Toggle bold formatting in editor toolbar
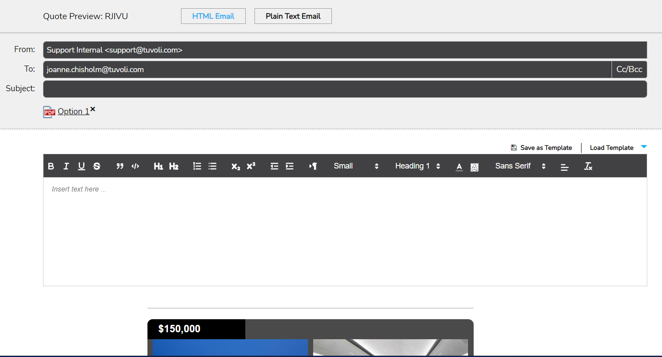 click(x=51, y=166)
